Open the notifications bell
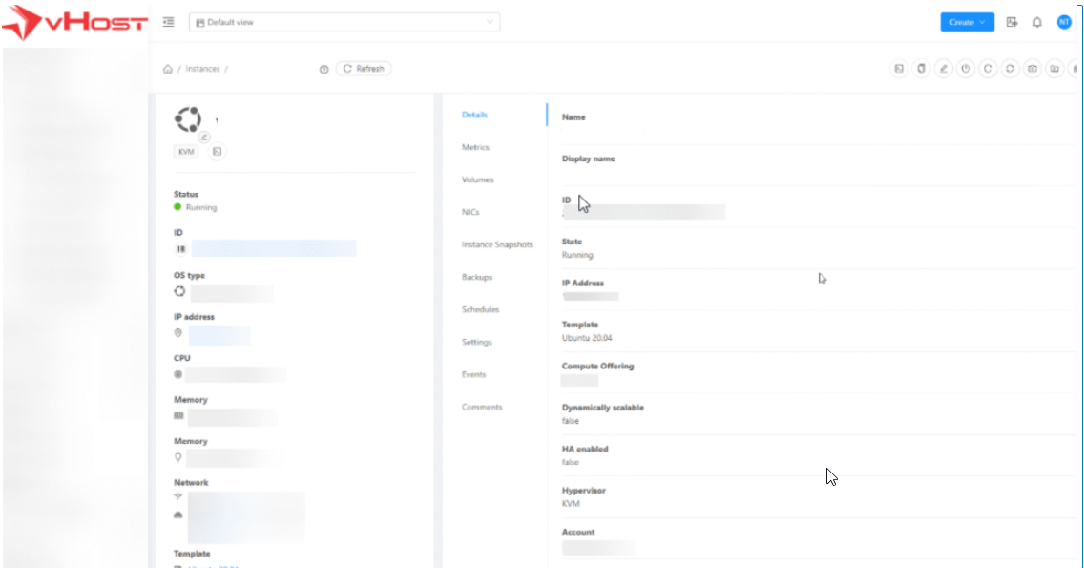Screen dimensions: 1084x568 [1037, 22]
